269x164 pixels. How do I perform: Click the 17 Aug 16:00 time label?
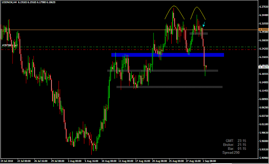(142, 161)
